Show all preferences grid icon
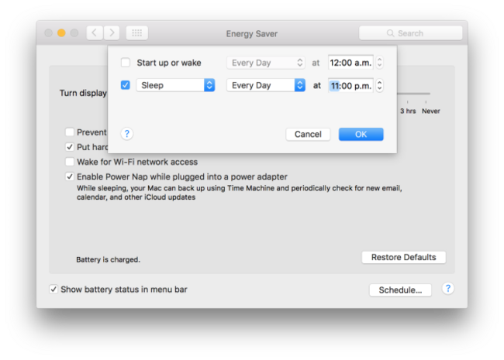504x360 pixels. (136, 33)
